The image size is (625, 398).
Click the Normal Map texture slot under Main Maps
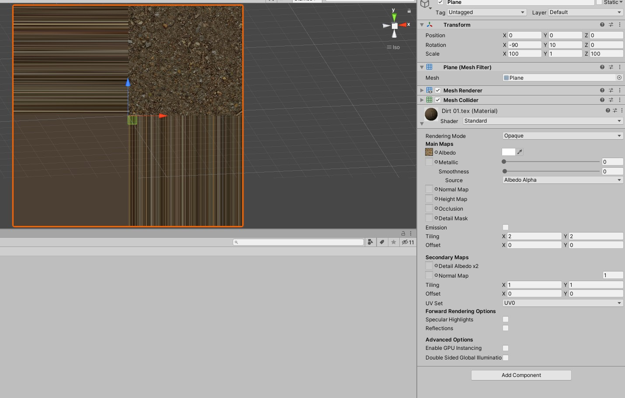pos(429,189)
